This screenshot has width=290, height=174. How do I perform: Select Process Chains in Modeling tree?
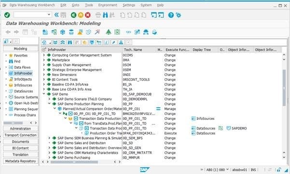coord(25,115)
